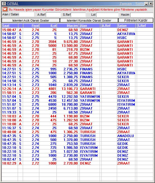Click the A.Ref column header
The height and width of the screenshot is (183, 155).
(109, 26)
